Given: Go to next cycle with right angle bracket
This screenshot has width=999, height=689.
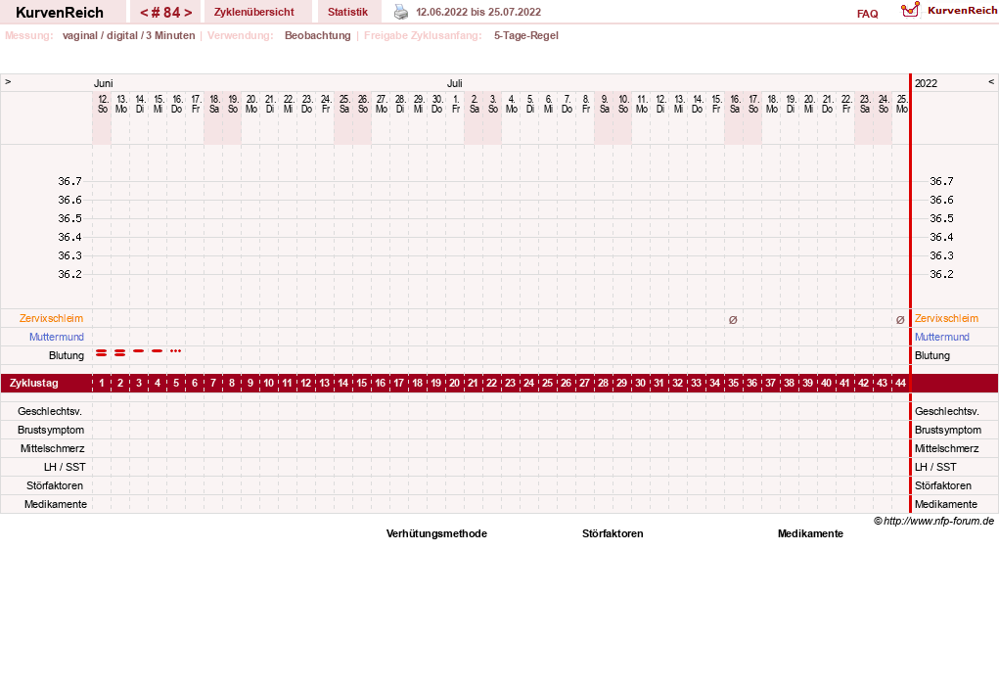Looking at the screenshot, I should pyautogui.click(x=188, y=12).
